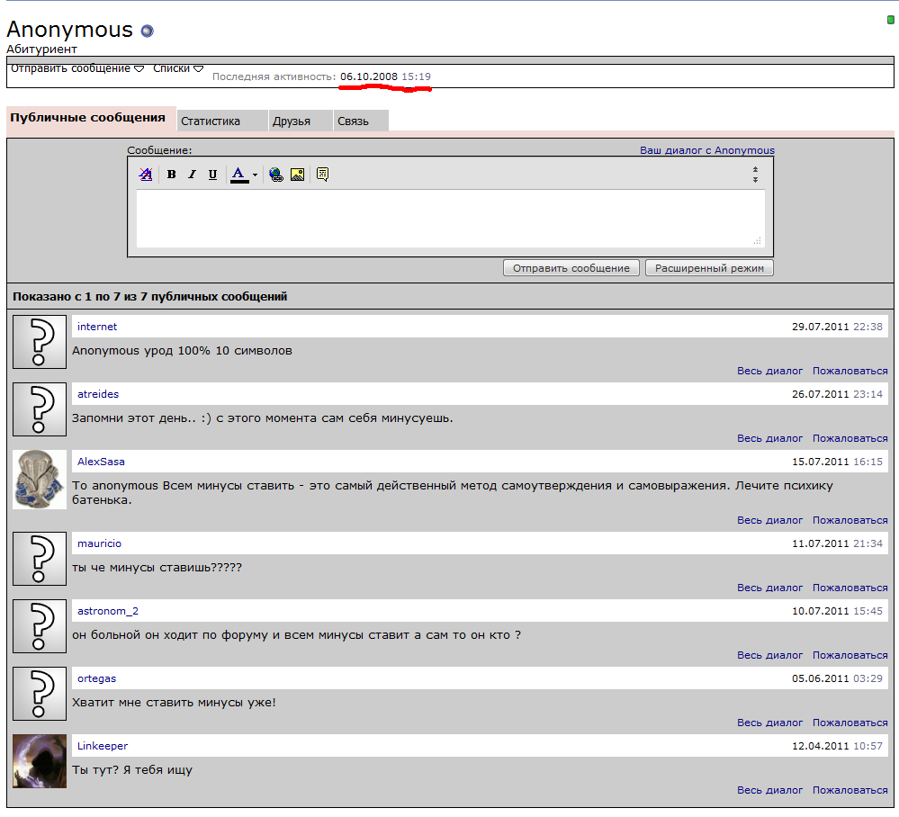This screenshot has width=899, height=817.
Task: Toggle underline text formatting
Action: coord(212,175)
